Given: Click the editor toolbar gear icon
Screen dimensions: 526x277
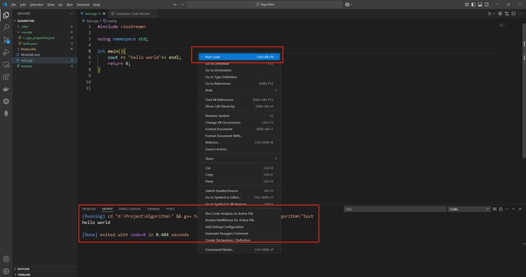Looking at the screenshot, I should point(500,14).
